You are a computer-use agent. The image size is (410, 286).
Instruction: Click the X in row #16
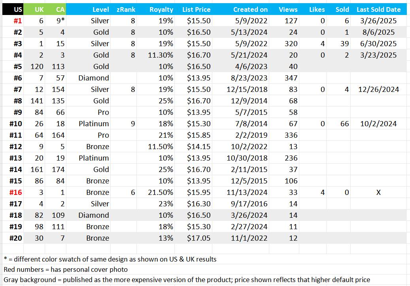coord(379,193)
